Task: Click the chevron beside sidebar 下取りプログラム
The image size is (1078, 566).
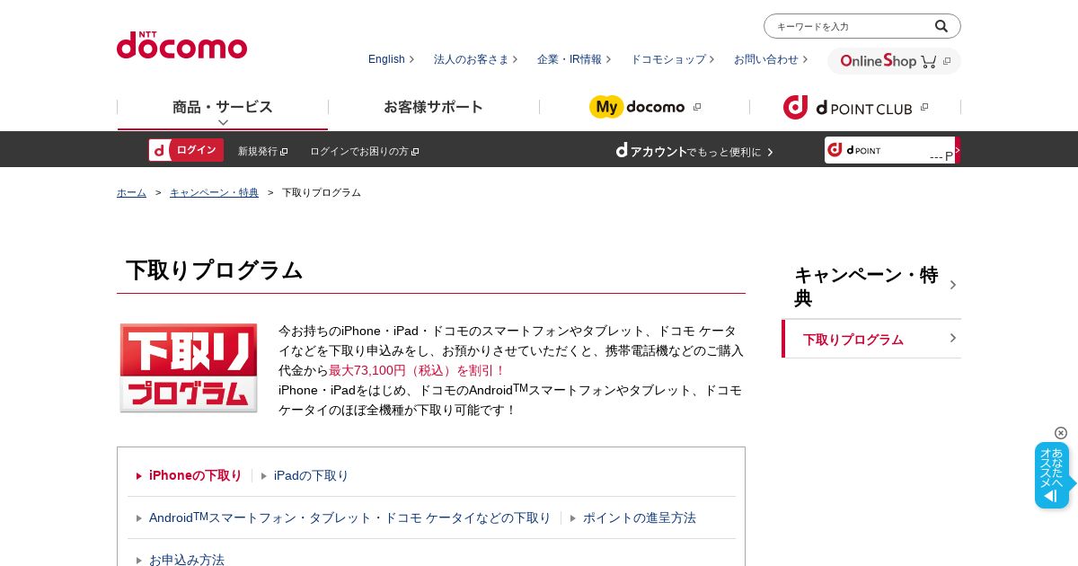Action: tap(953, 338)
